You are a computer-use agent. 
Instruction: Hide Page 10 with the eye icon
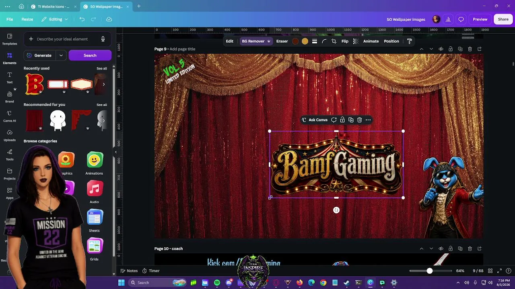click(x=441, y=248)
